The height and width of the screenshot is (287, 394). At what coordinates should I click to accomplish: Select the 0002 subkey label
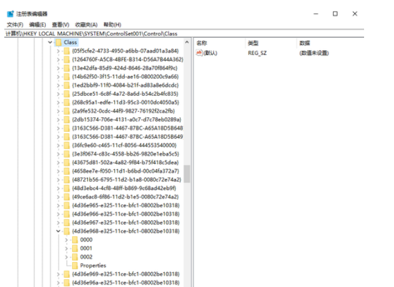[x=86, y=257]
